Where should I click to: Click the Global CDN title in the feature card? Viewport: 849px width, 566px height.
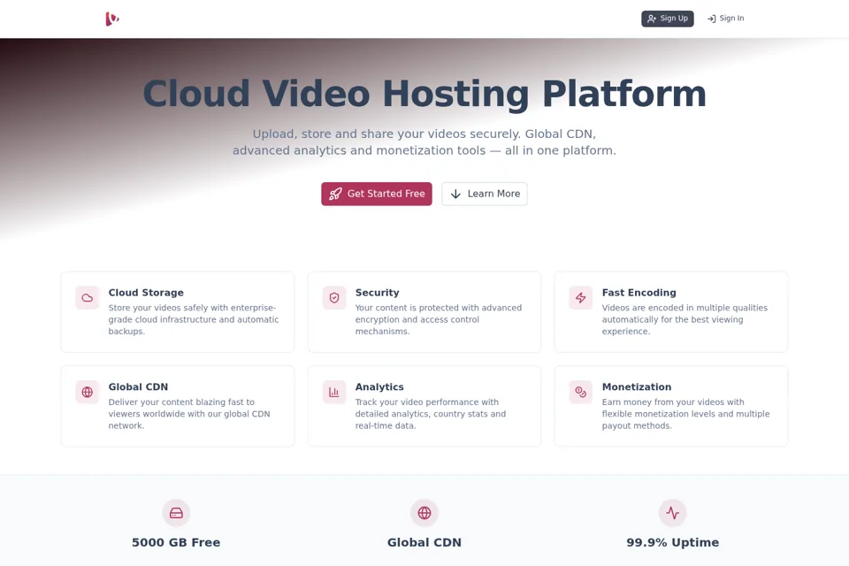point(138,386)
